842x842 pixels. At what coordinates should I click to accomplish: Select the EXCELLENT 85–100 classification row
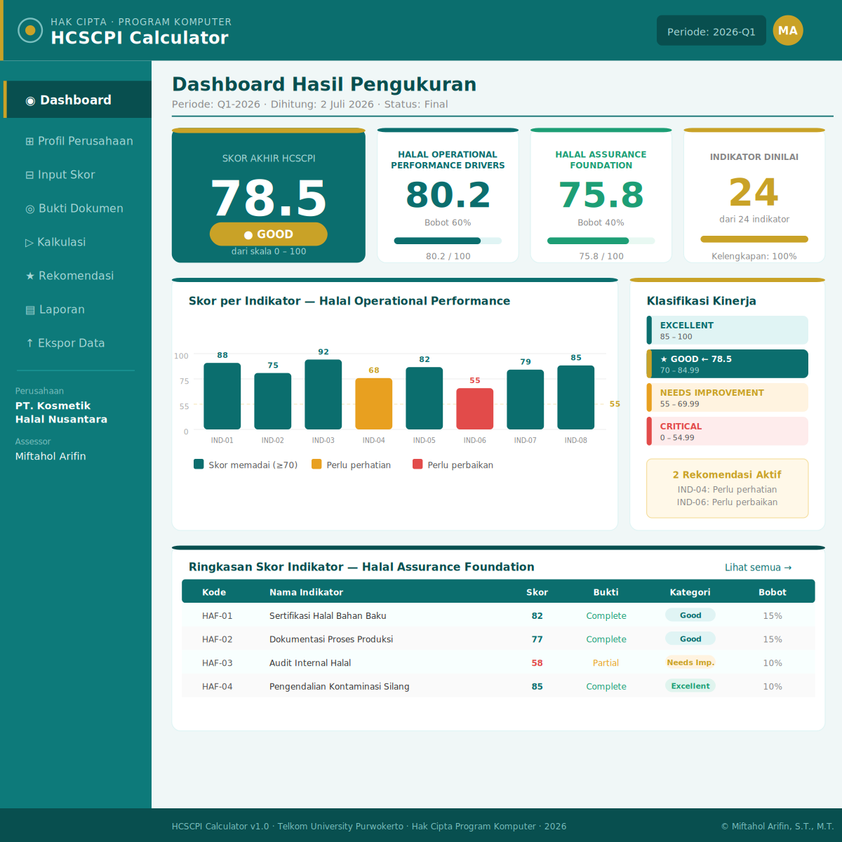click(728, 330)
